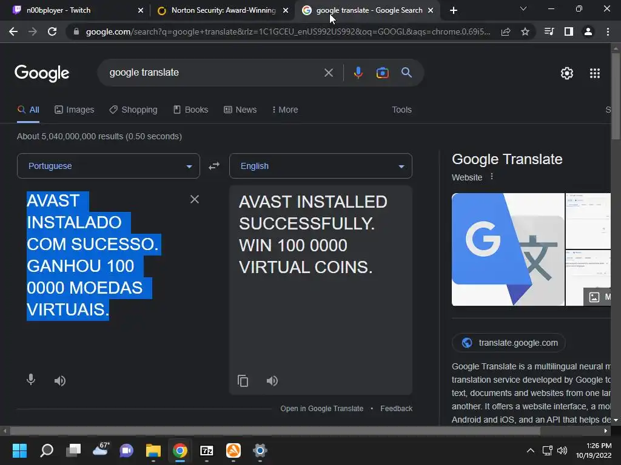The height and width of the screenshot is (465, 621).
Task: Close the n00bployer Twitch tab
Action: 141,11
